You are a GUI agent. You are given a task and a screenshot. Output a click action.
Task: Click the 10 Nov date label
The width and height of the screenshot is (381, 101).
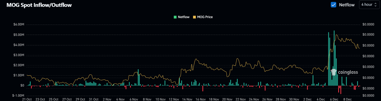[161, 99]
